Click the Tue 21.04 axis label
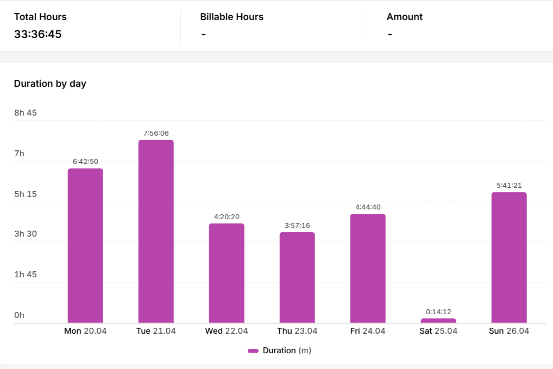 [156, 331]
